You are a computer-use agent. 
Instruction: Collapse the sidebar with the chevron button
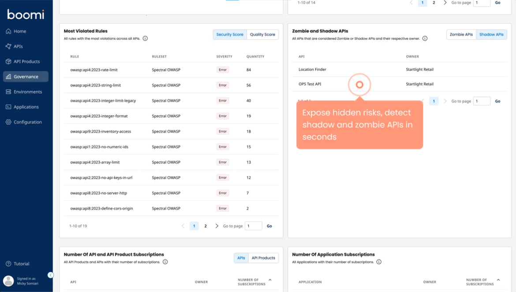click(50, 275)
